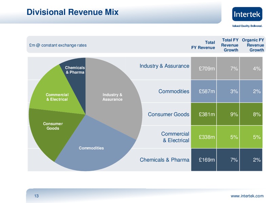Click 'Commercial & Electrical' table row label
The image size is (271, 203).
click(x=175, y=137)
